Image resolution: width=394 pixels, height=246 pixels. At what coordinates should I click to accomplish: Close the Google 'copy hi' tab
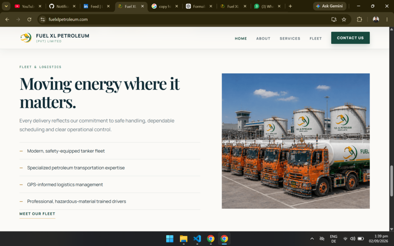(177, 6)
